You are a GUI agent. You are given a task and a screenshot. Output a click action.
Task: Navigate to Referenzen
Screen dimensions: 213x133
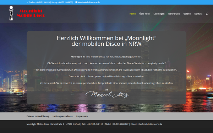click(x=174, y=14)
